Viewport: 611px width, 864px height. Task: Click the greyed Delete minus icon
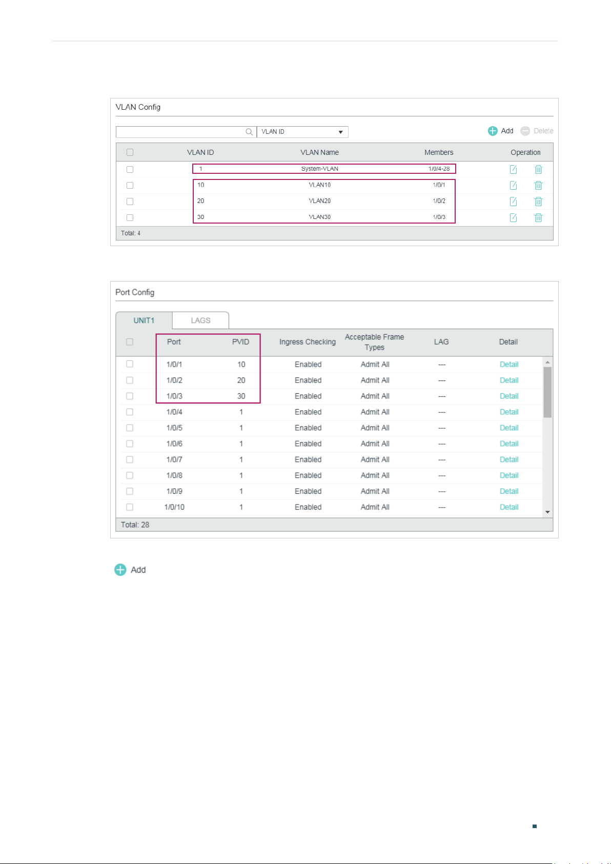tap(525, 131)
